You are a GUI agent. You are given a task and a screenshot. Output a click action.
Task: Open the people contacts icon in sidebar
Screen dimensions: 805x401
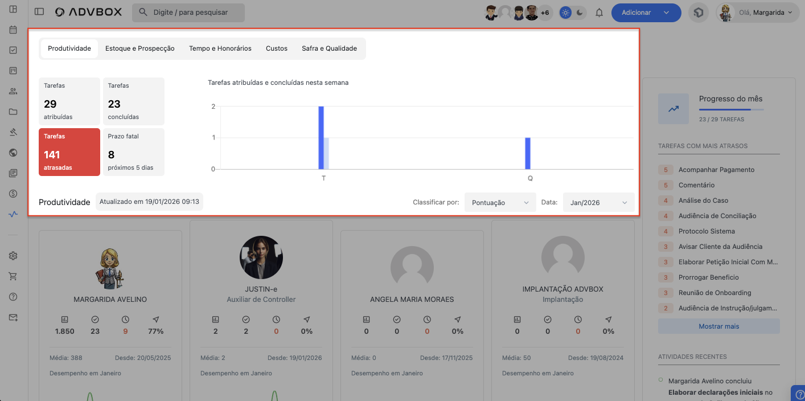coord(13,91)
